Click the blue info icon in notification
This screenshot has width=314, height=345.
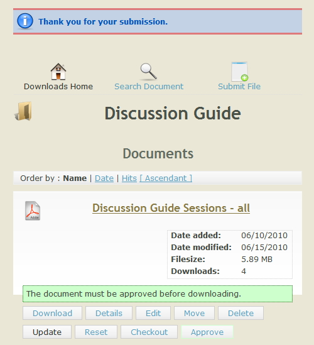pyautogui.click(x=25, y=21)
